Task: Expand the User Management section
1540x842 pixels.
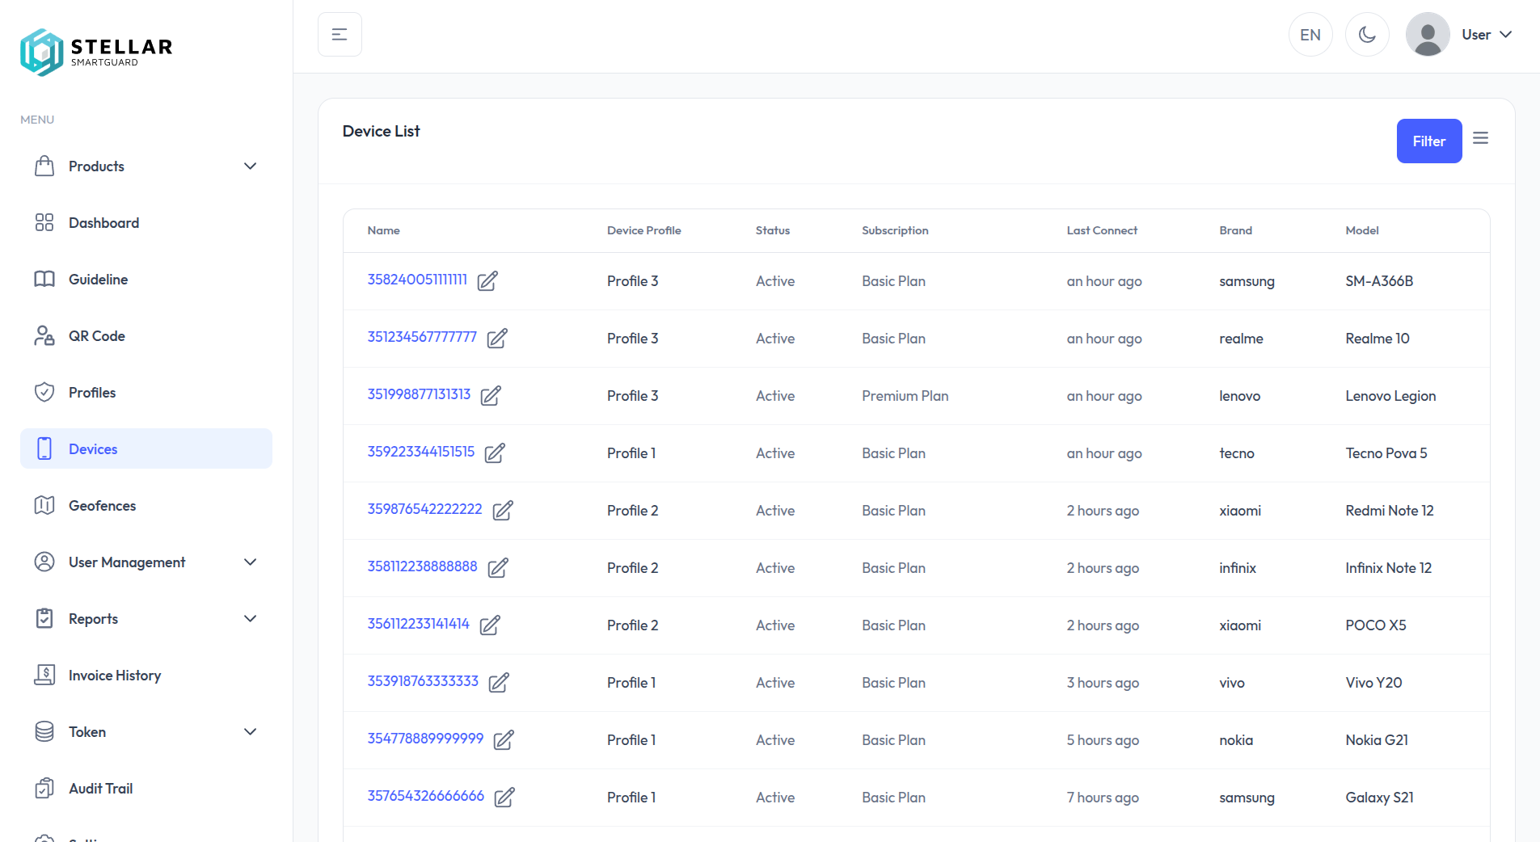Action: 251,562
